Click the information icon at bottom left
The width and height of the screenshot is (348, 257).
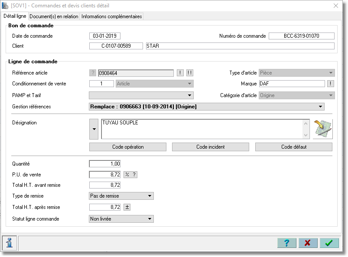[x=10, y=243]
